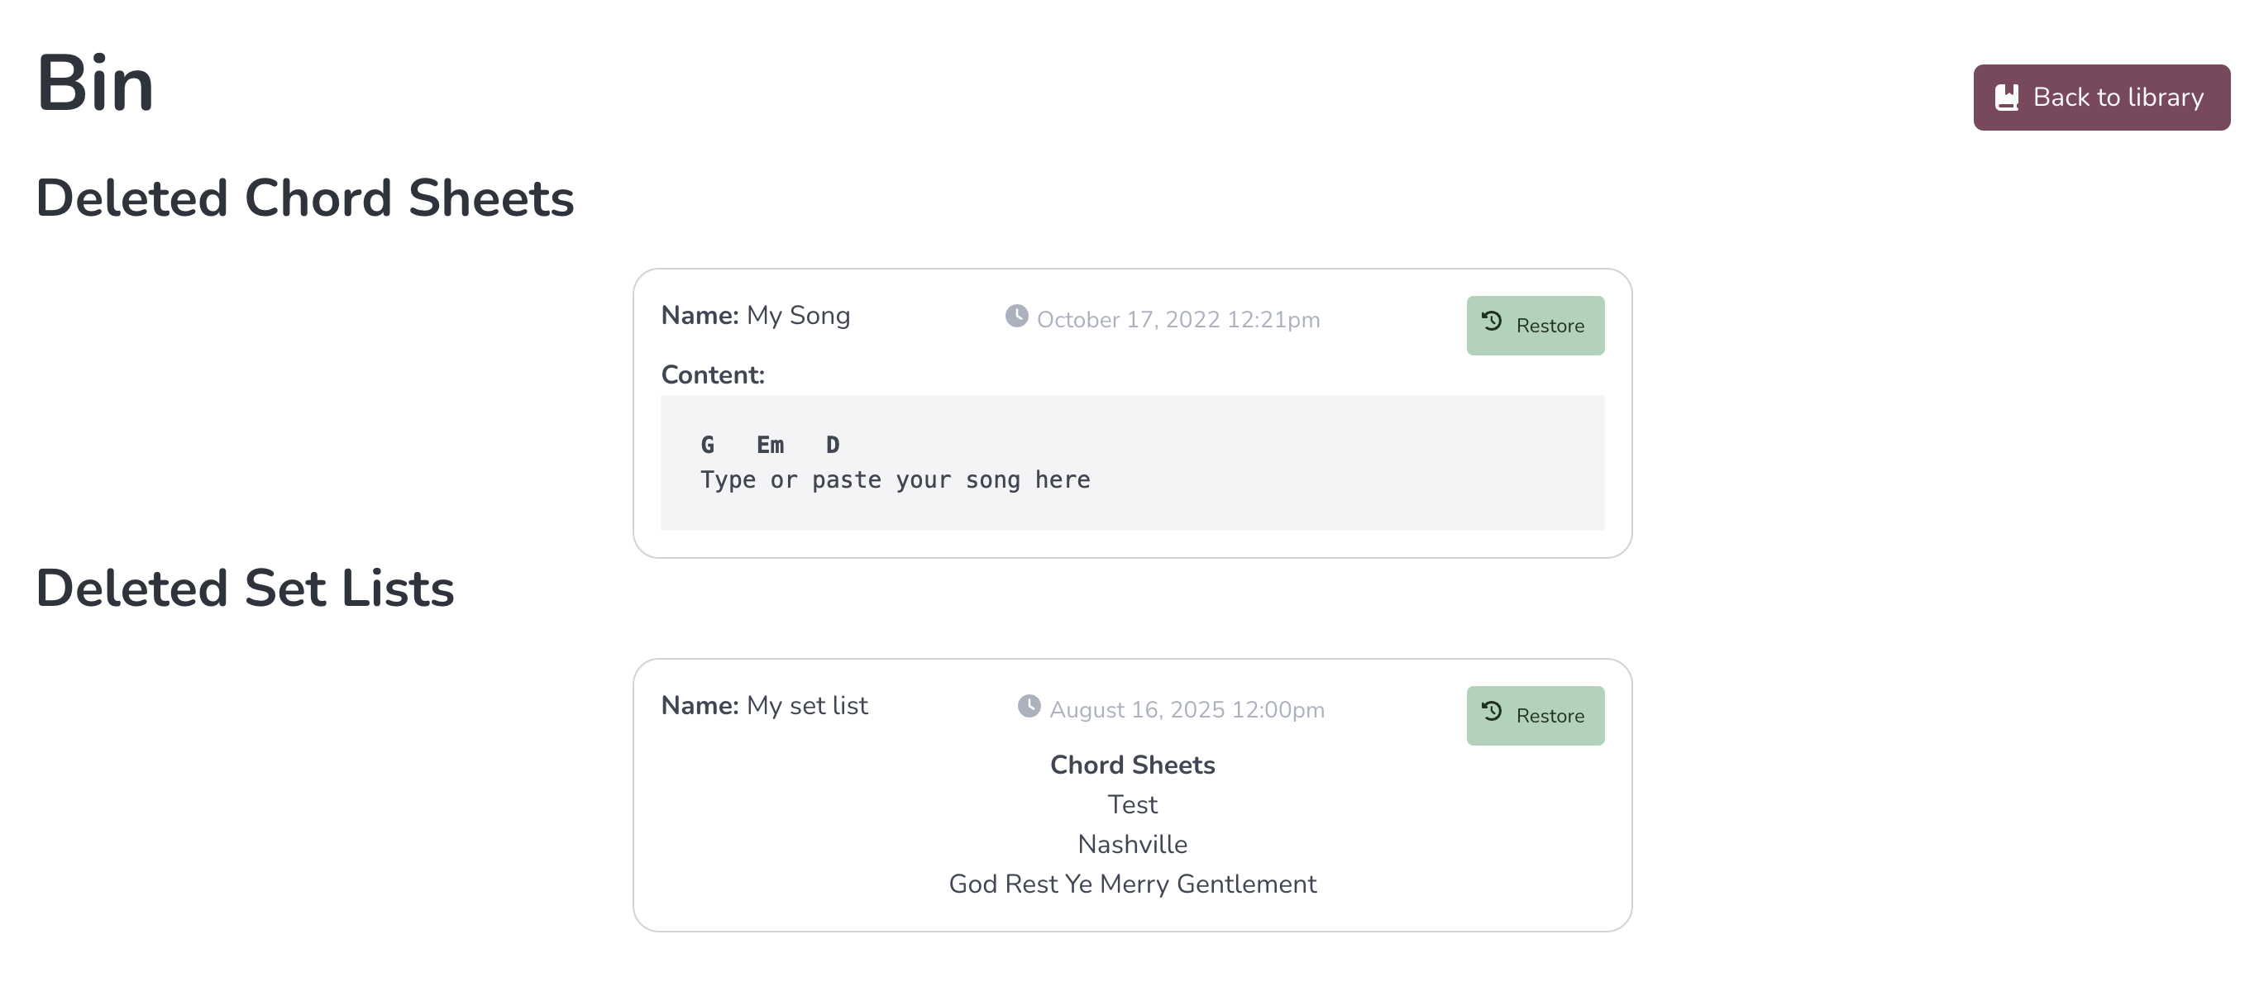Select the Test chord sheet entry

[1132, 804]
